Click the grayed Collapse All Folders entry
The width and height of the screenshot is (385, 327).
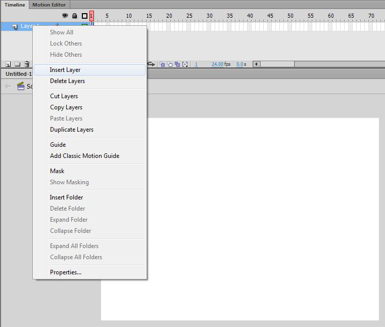(89, 257)
